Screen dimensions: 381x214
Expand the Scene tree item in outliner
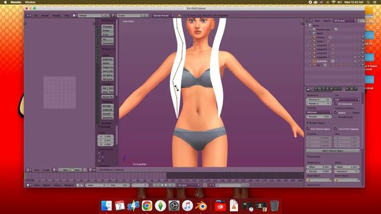pyautogui.click(x=307, y=26)
